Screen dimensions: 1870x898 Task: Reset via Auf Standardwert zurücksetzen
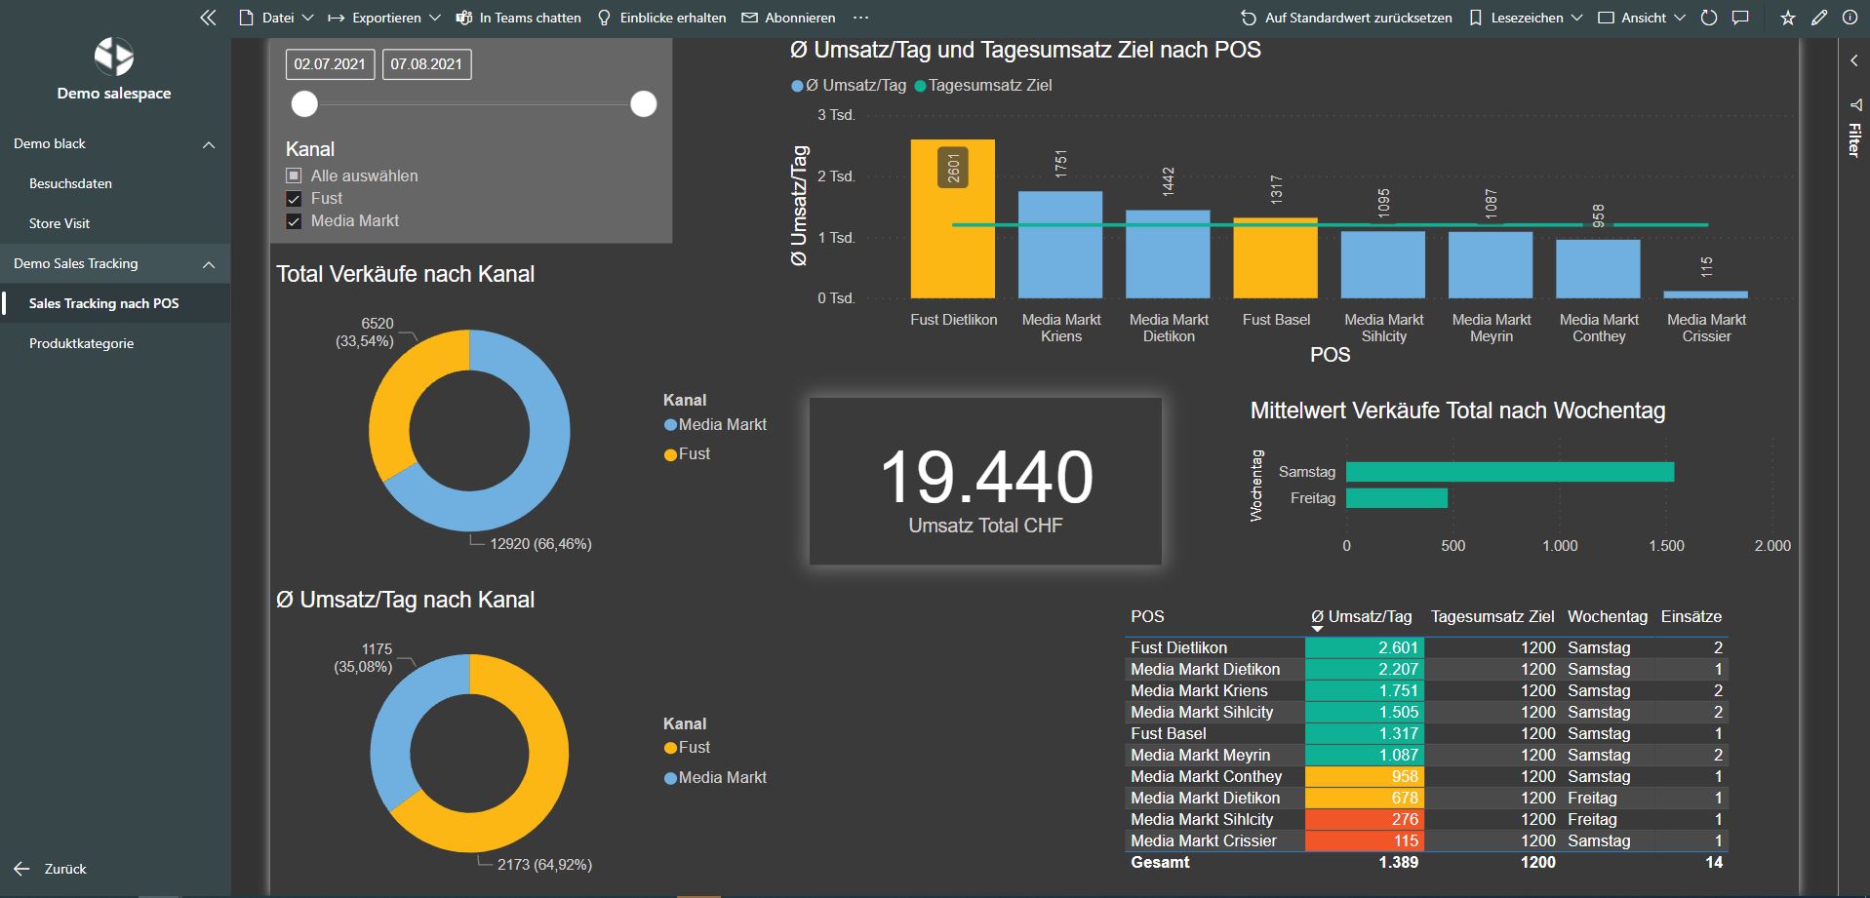tap(1346, 18)
